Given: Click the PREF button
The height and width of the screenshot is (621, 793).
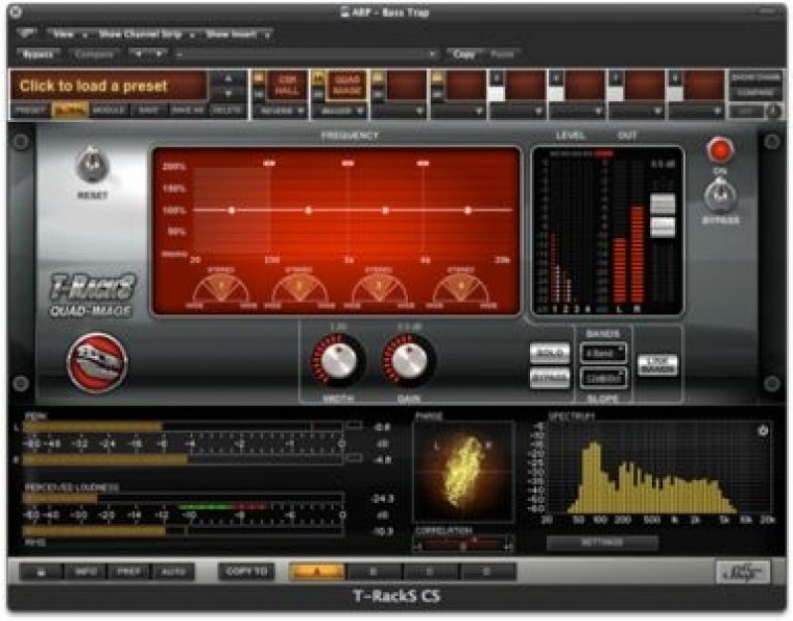Looking at the screenshot, I should (129, 572).
